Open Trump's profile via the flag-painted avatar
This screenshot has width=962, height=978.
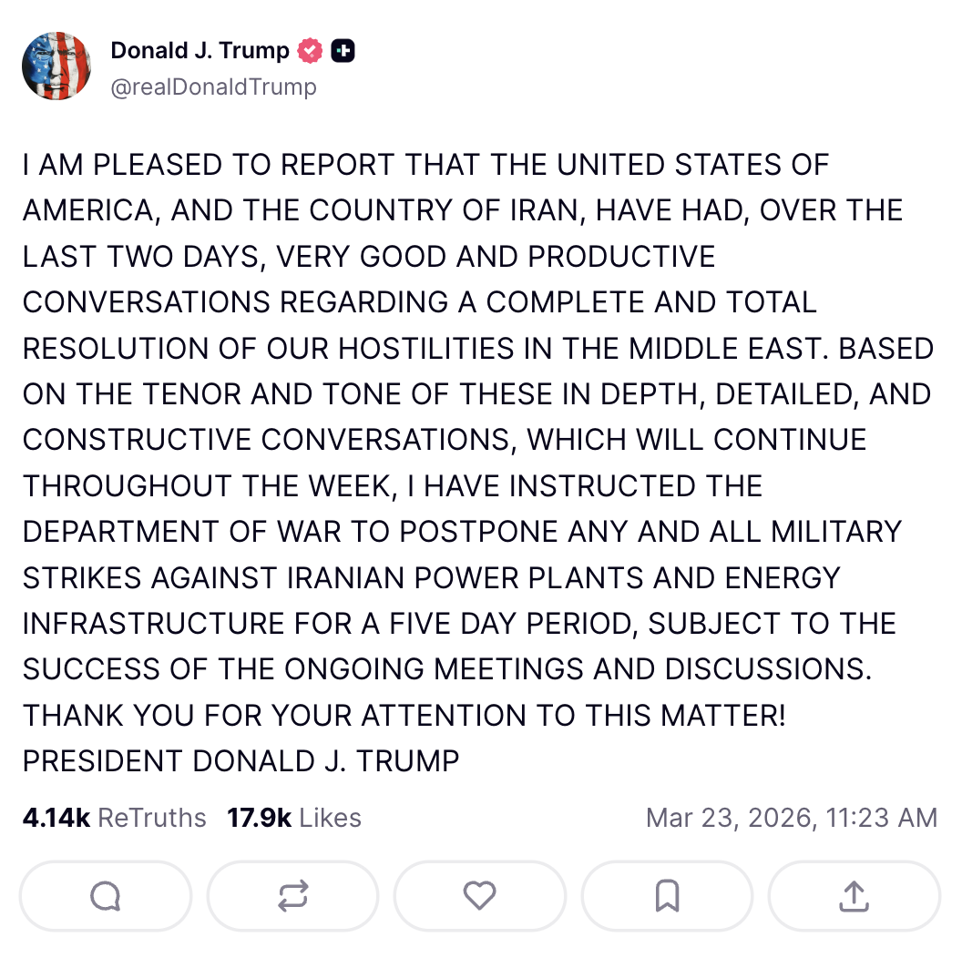[56, 66]
